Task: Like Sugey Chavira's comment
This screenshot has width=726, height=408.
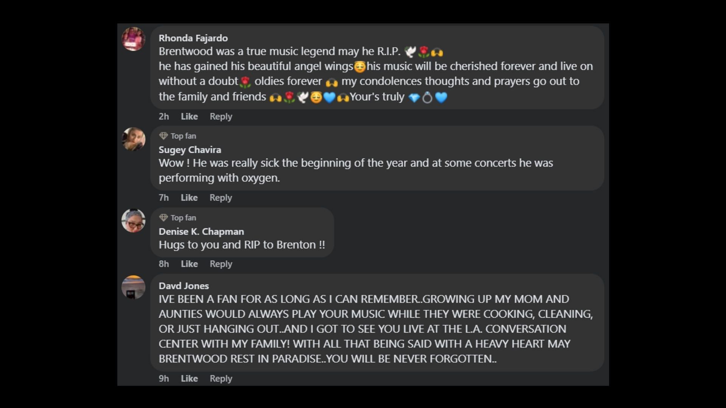Action: [x=189, y=198]
